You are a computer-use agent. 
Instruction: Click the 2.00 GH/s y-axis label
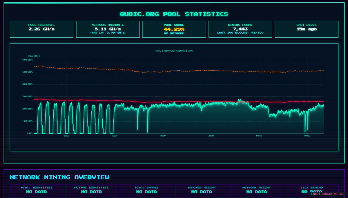coord(28,109)
